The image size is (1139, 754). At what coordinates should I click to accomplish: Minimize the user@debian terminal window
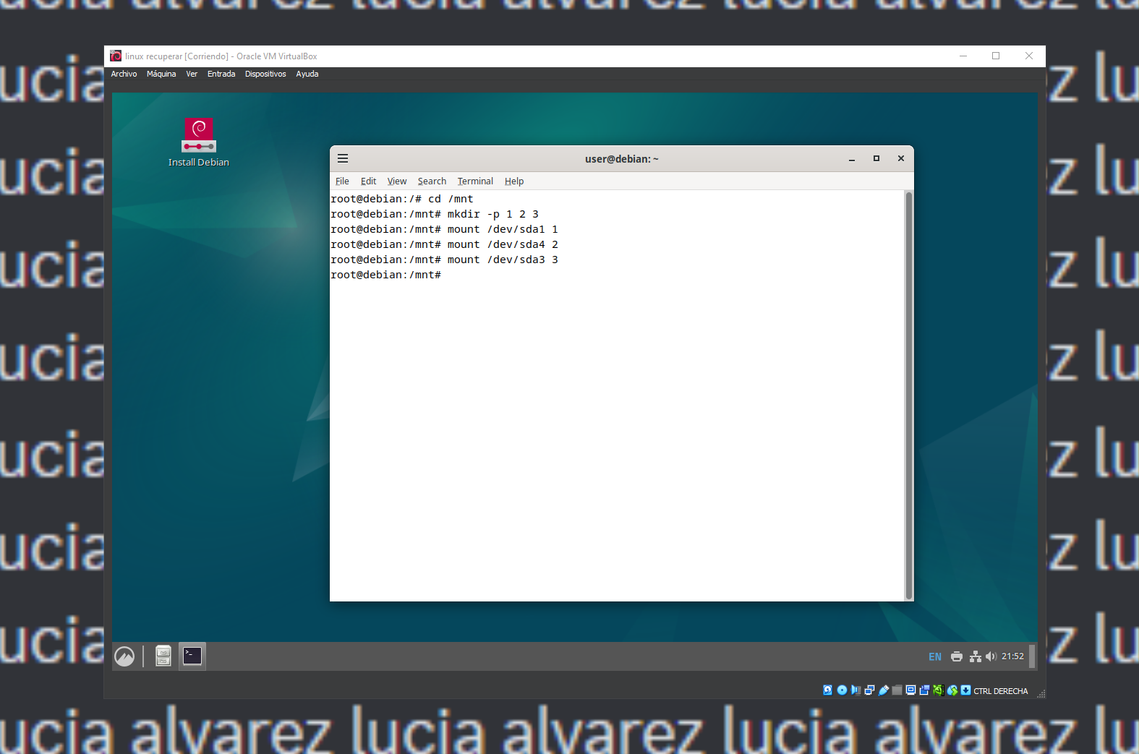[x=852, y=158]
